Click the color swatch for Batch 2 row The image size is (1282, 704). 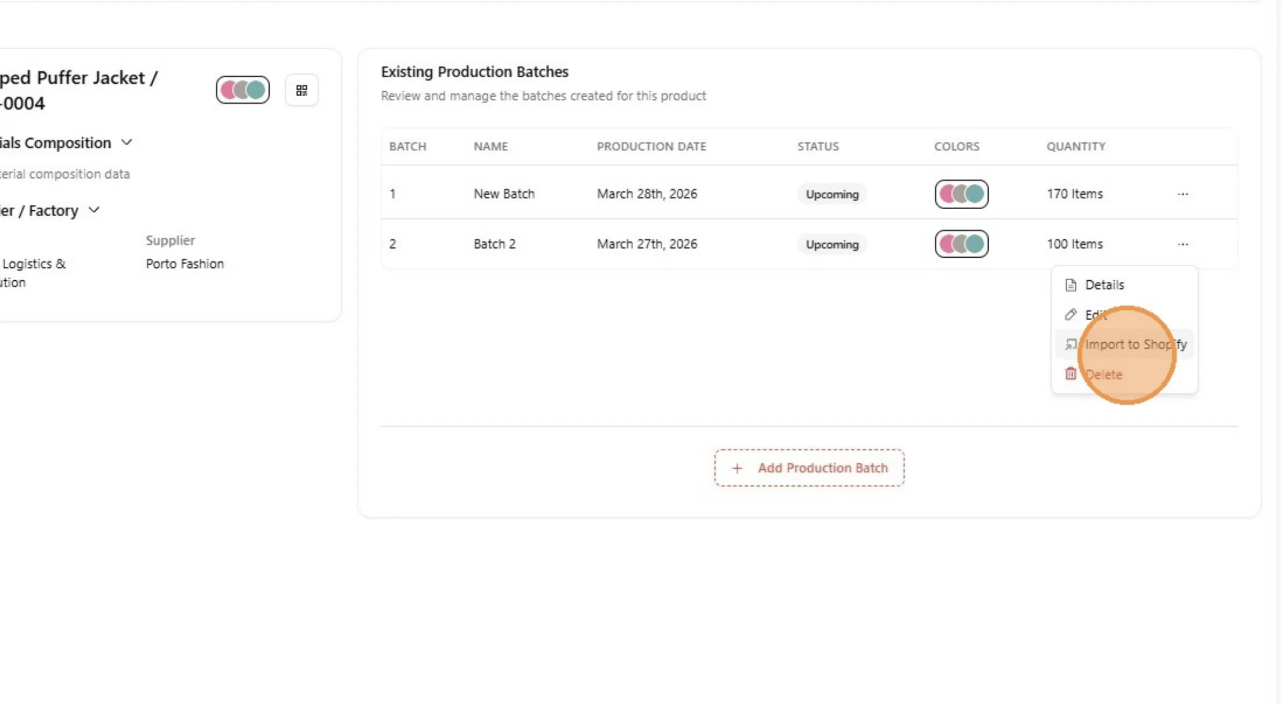[x=961, y=244]
